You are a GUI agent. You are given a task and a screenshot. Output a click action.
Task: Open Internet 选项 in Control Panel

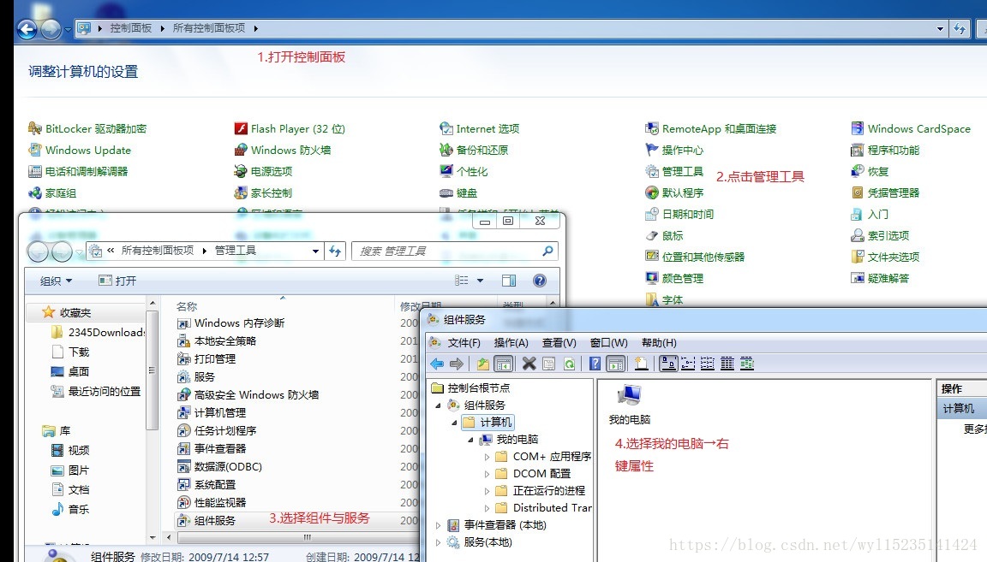click(x=488, y=129)
